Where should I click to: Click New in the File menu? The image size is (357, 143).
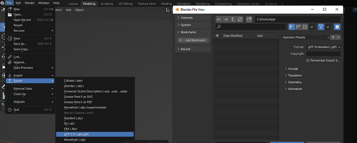pos(30,10)
